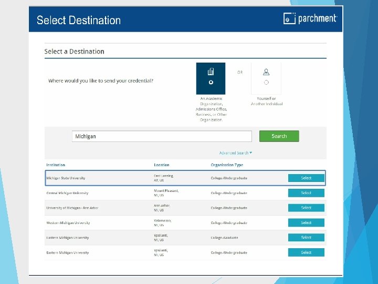Click the individual person icon
The image size is (378, 284).
pos(266,72)
